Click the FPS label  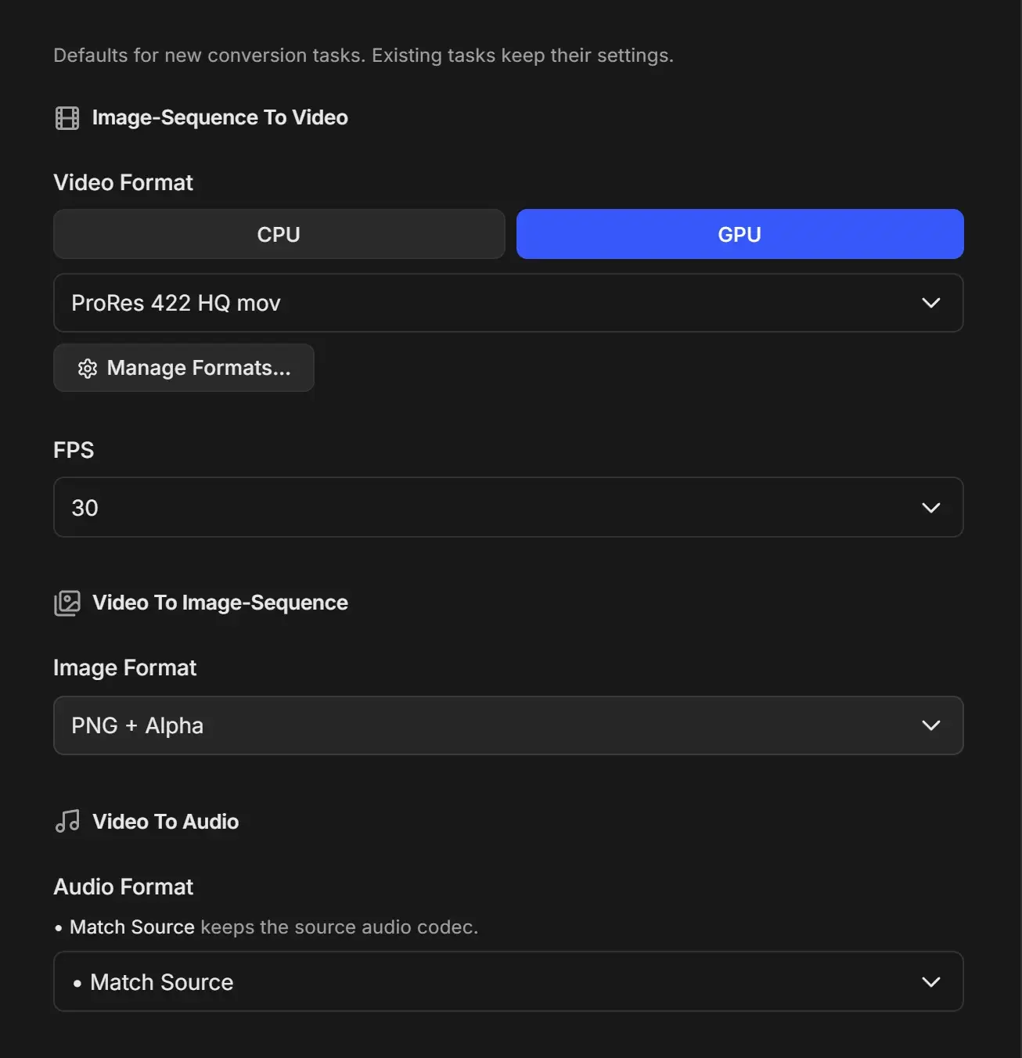click(74, 450)
